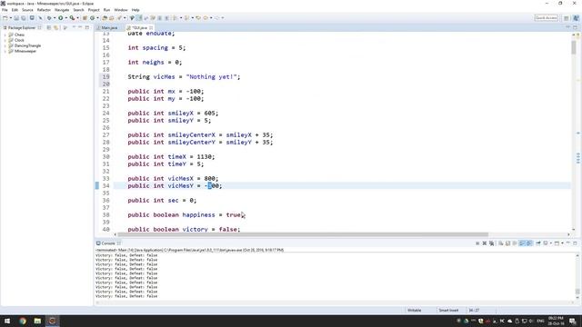This screenshot has height=327, width=582.
Task: Open the Debug button dropdown arrow
Action: click(55, 18)
